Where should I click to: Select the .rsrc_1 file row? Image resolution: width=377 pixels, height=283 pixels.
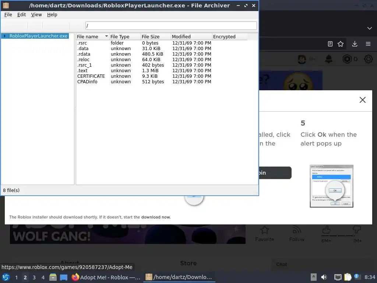(x=162, y=65)
